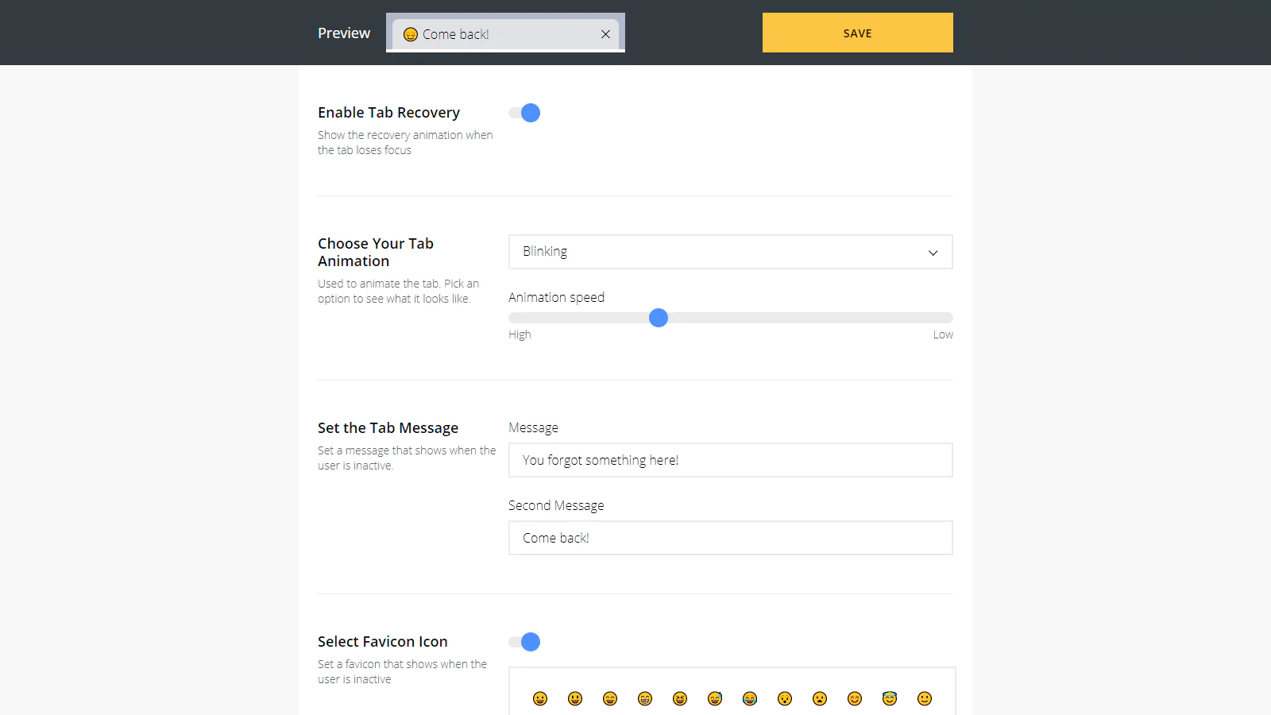The image size is (1271, 715).
Task: Select the first grinning face favicon emoji
Action: pyautogui.click(x=540, y=698)
